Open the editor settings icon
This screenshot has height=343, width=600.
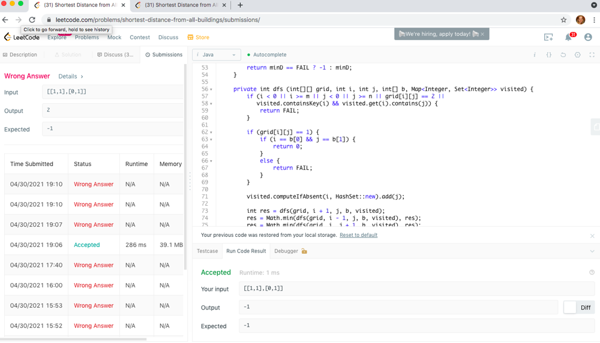point(577,55)
